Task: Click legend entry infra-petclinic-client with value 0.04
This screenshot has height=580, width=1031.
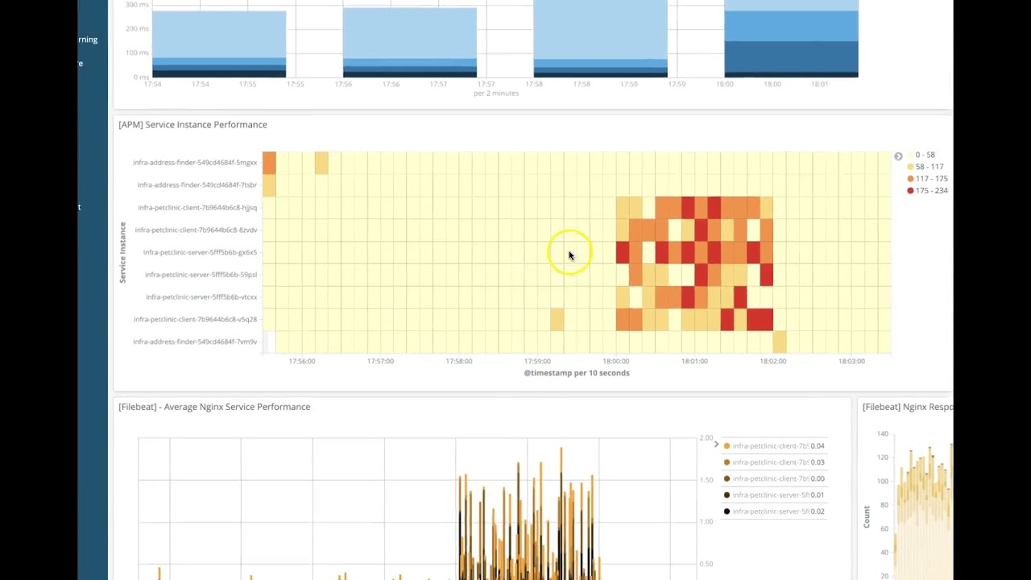Action: pos(774,445)
